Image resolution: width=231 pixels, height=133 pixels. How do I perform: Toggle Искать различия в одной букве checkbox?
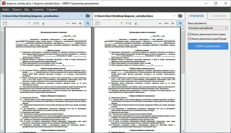pos(189,39)
